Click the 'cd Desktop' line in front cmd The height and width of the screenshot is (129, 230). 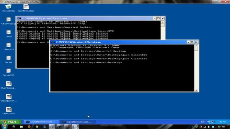(x=88, y=51)
